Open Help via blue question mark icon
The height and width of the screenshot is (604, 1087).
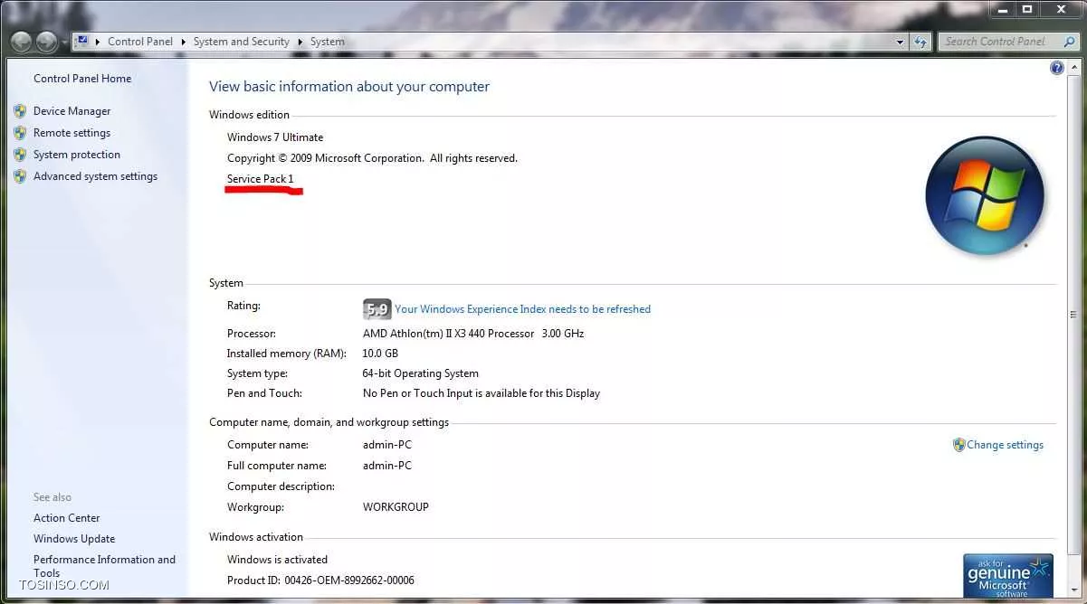(x=1056, y=69)
